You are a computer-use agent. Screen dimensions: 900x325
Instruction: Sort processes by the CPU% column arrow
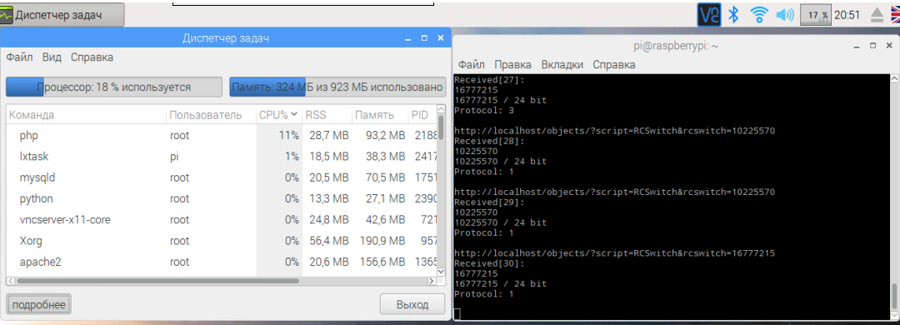coord(294,114)
